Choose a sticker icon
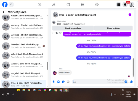This screenshot has height=101, width=138. 63,82
